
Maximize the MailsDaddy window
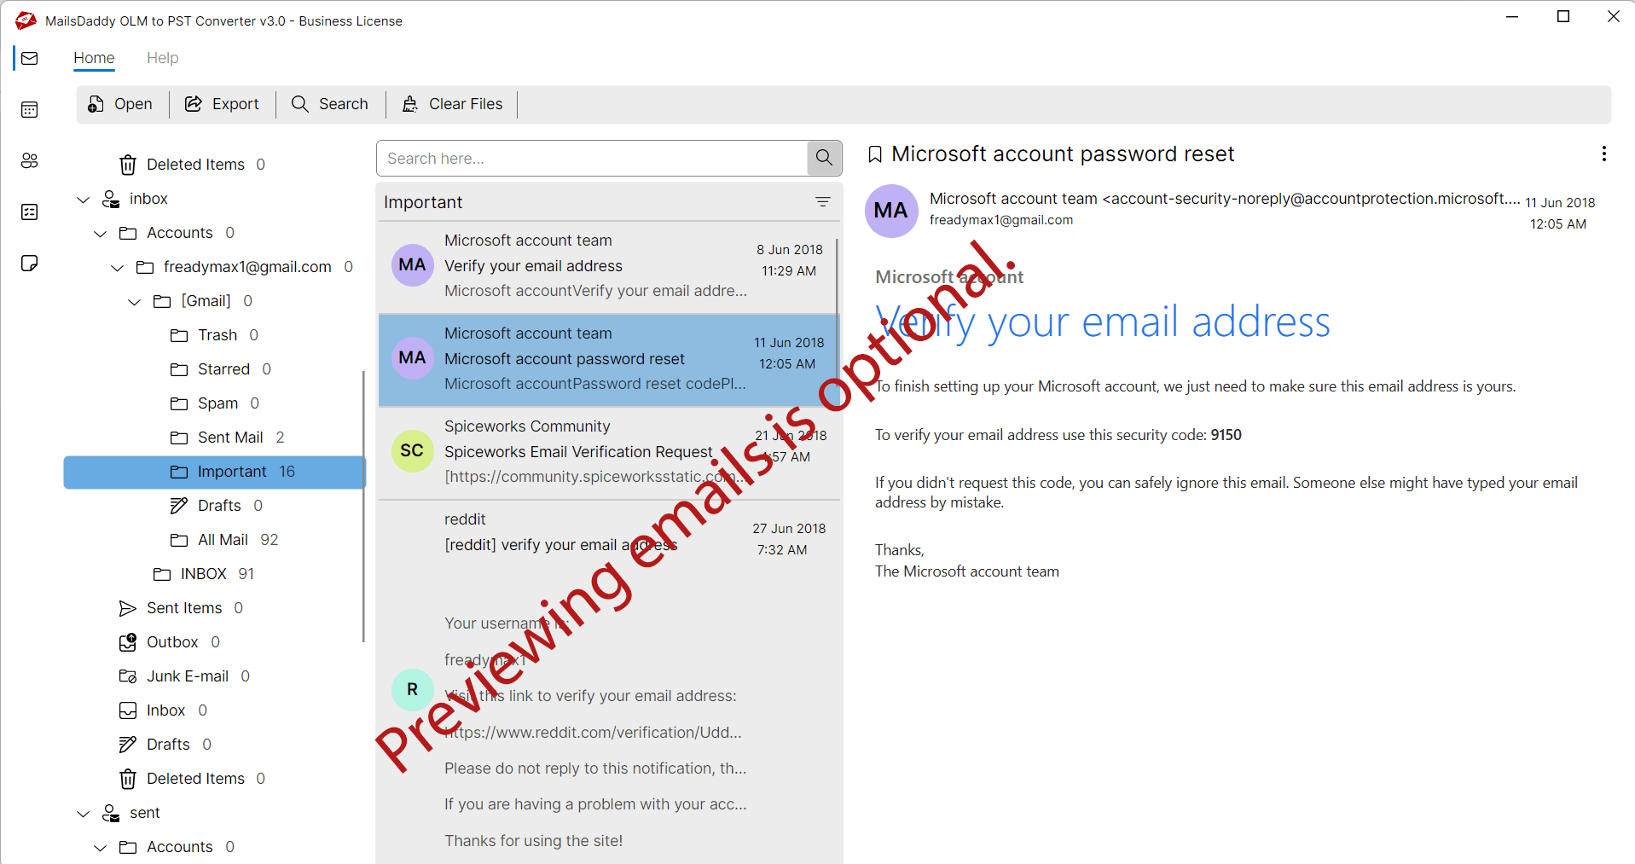click(x=1563, y=17)
